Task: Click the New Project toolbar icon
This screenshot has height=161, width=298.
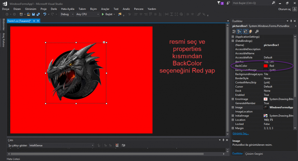Action: coord(21,14)
